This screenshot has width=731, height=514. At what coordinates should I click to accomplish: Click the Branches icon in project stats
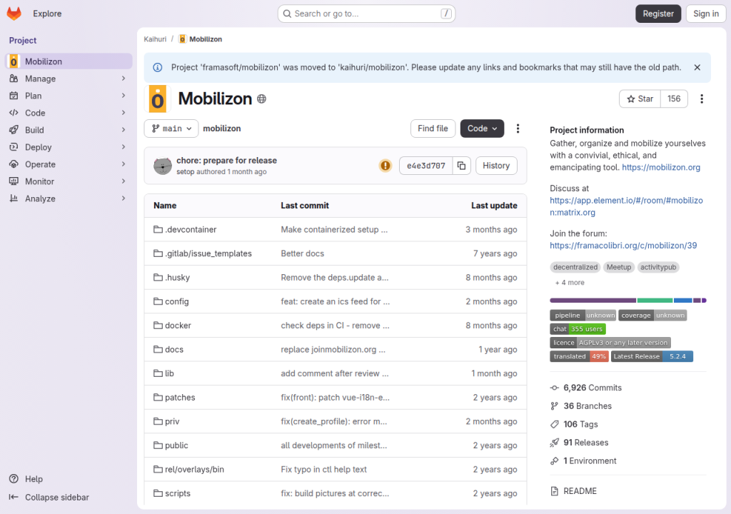coord(554,405)
